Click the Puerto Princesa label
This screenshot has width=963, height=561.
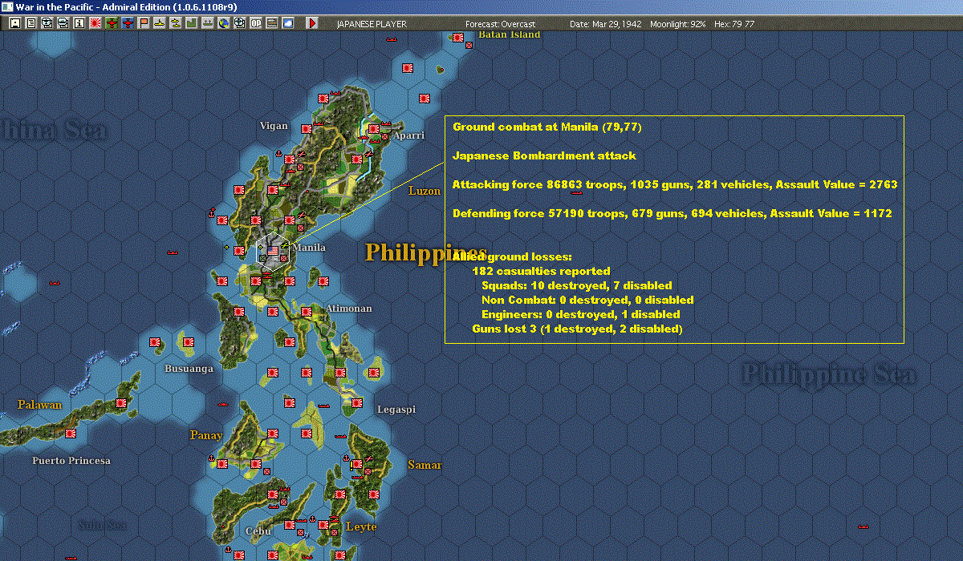pos(71,461)
